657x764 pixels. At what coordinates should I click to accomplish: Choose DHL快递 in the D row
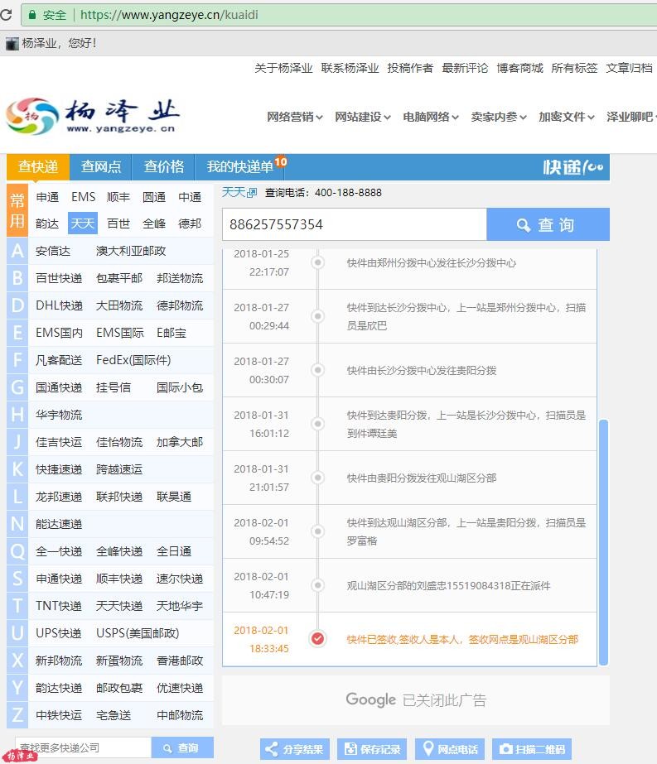pos(59,305)
